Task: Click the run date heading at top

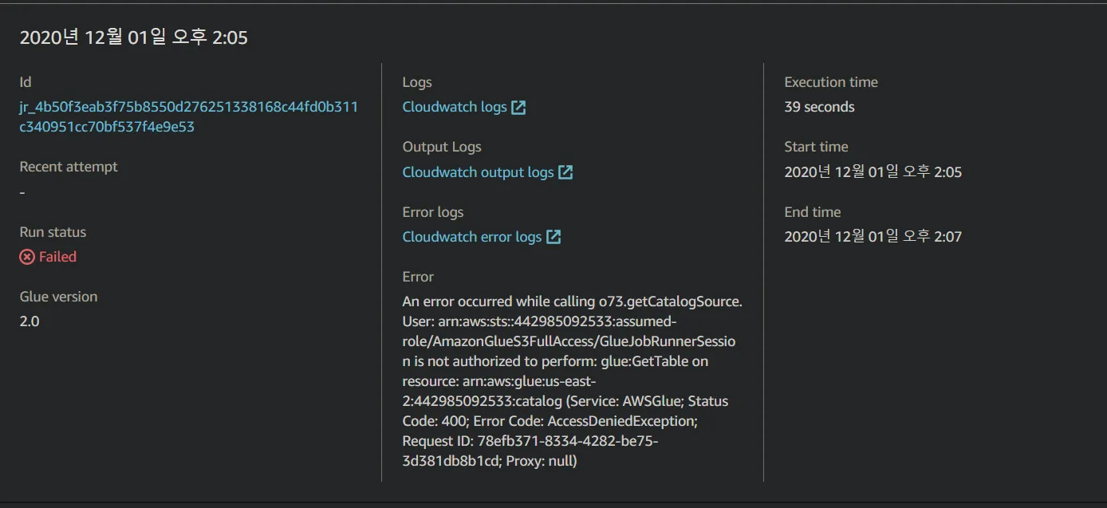Action: [x=133, y=37]
